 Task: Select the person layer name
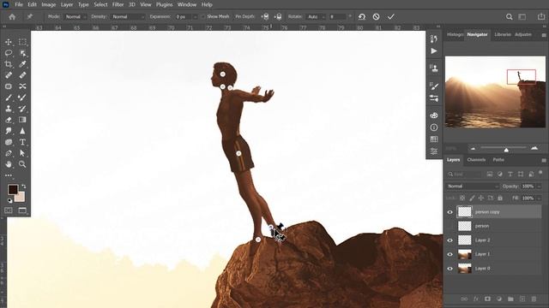(482, 226)
